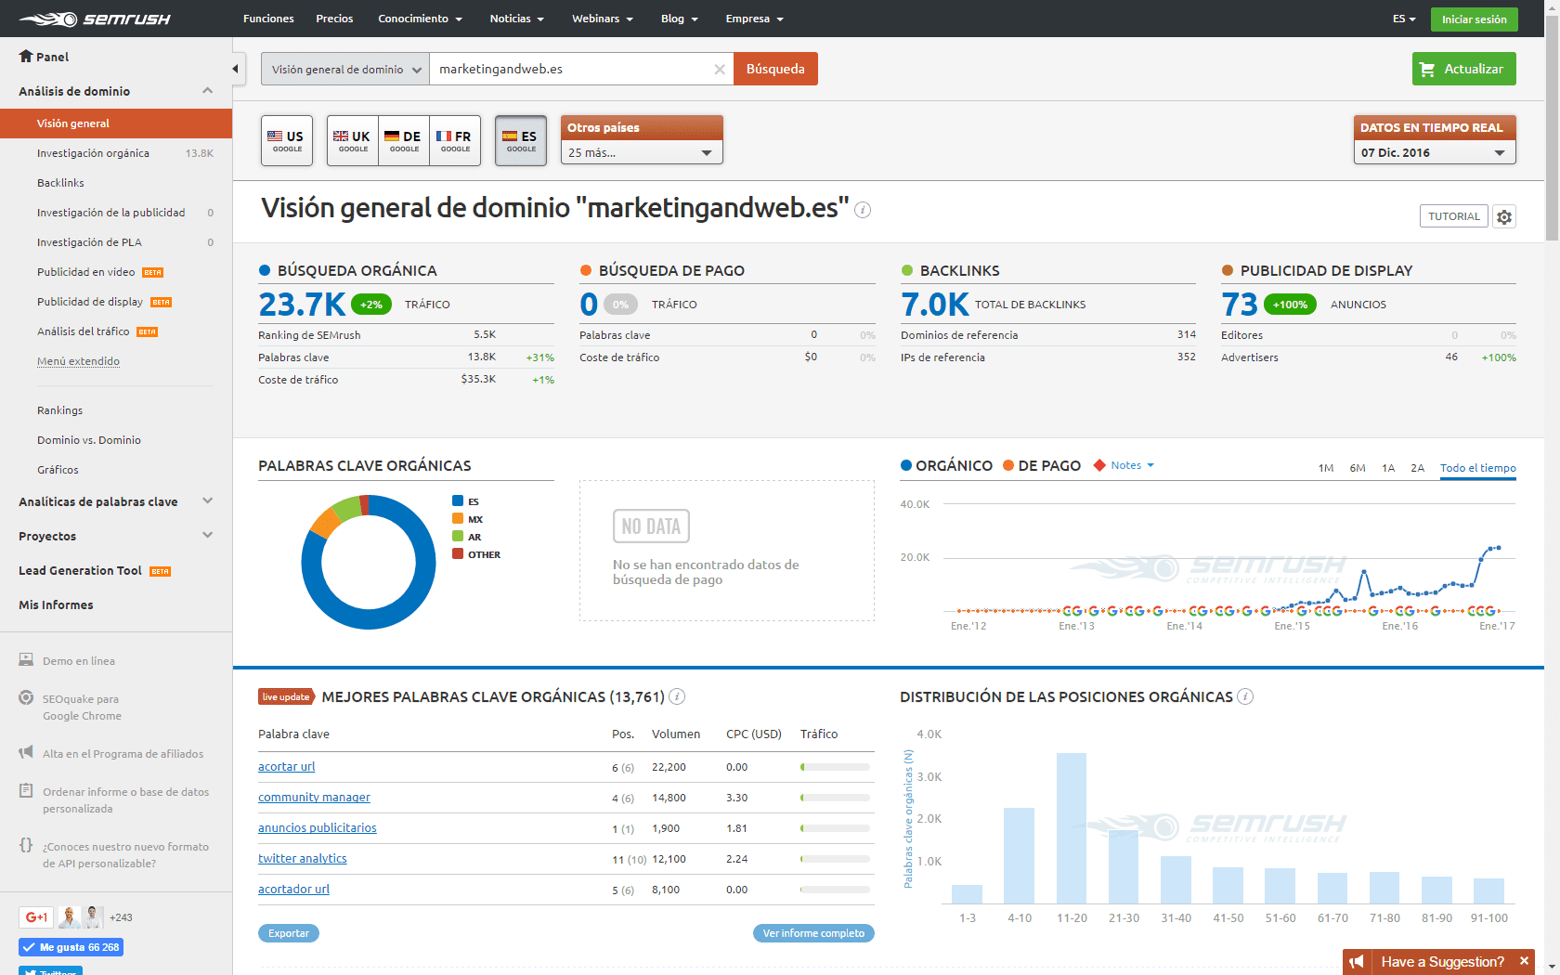Click the orange Búsqueda button

[775, 69]
